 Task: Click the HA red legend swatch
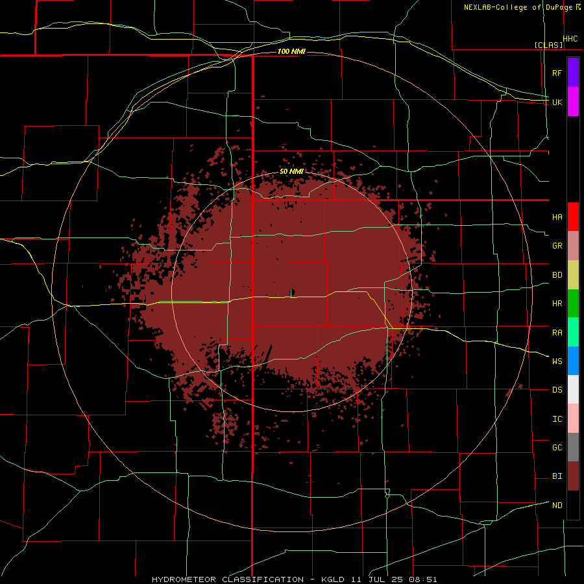pyautogui.click(x=573, y=217)
